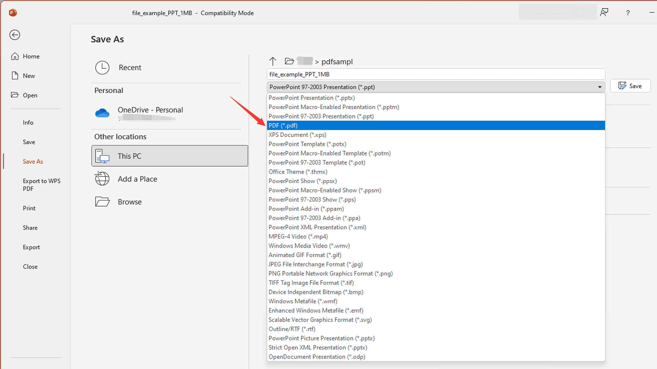
Task: Select Export to WPS PDF option
Action: click(42, 185)
